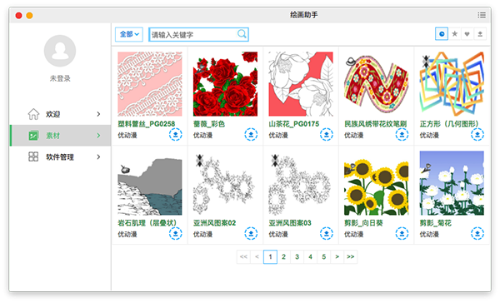The width and height of the screenshot is (500, 303).
Task: Go to page 4
Action: 310,257
